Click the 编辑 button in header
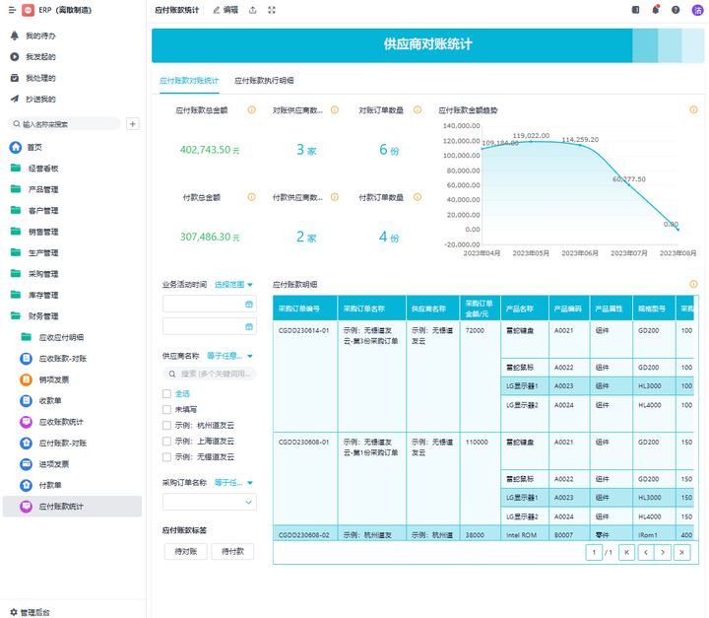The width and height of the screenshot is (709, 618). (x=226, y=10)
